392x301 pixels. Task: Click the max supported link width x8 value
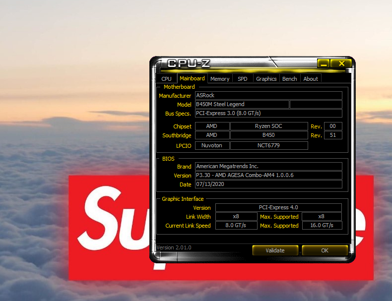click(x=322, y=216)
